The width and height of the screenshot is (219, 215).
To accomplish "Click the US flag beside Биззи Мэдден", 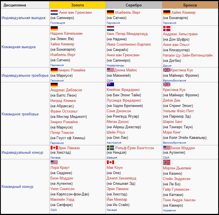I will (167, 148).
